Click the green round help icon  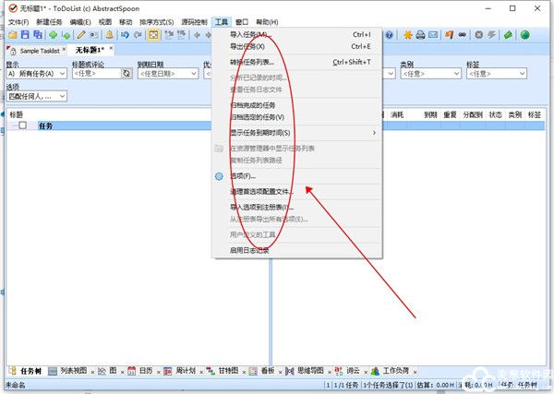[524, 35]
